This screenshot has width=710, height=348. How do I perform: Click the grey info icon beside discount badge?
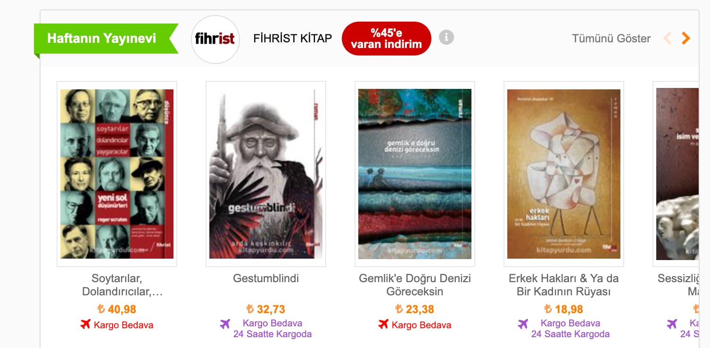446,37
